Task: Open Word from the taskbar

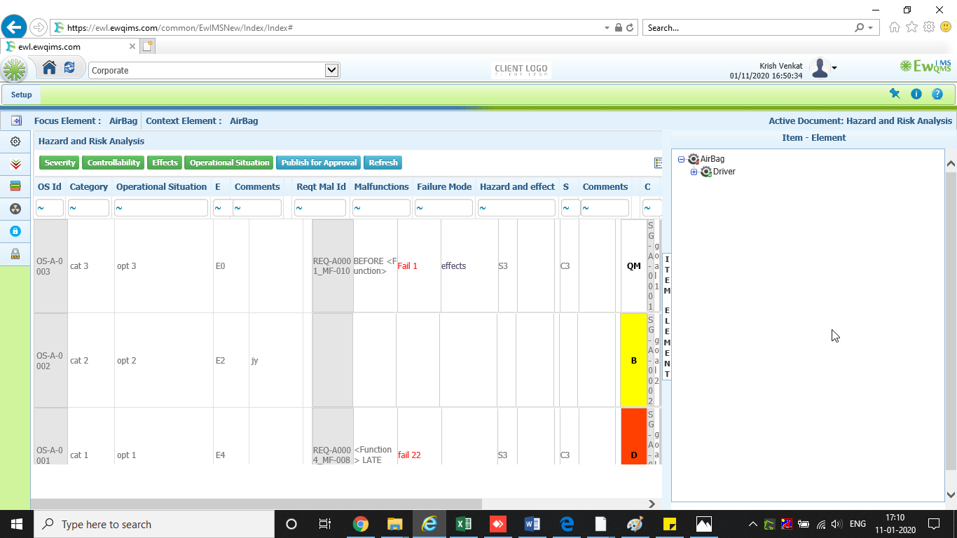Action: pos(532,524)
